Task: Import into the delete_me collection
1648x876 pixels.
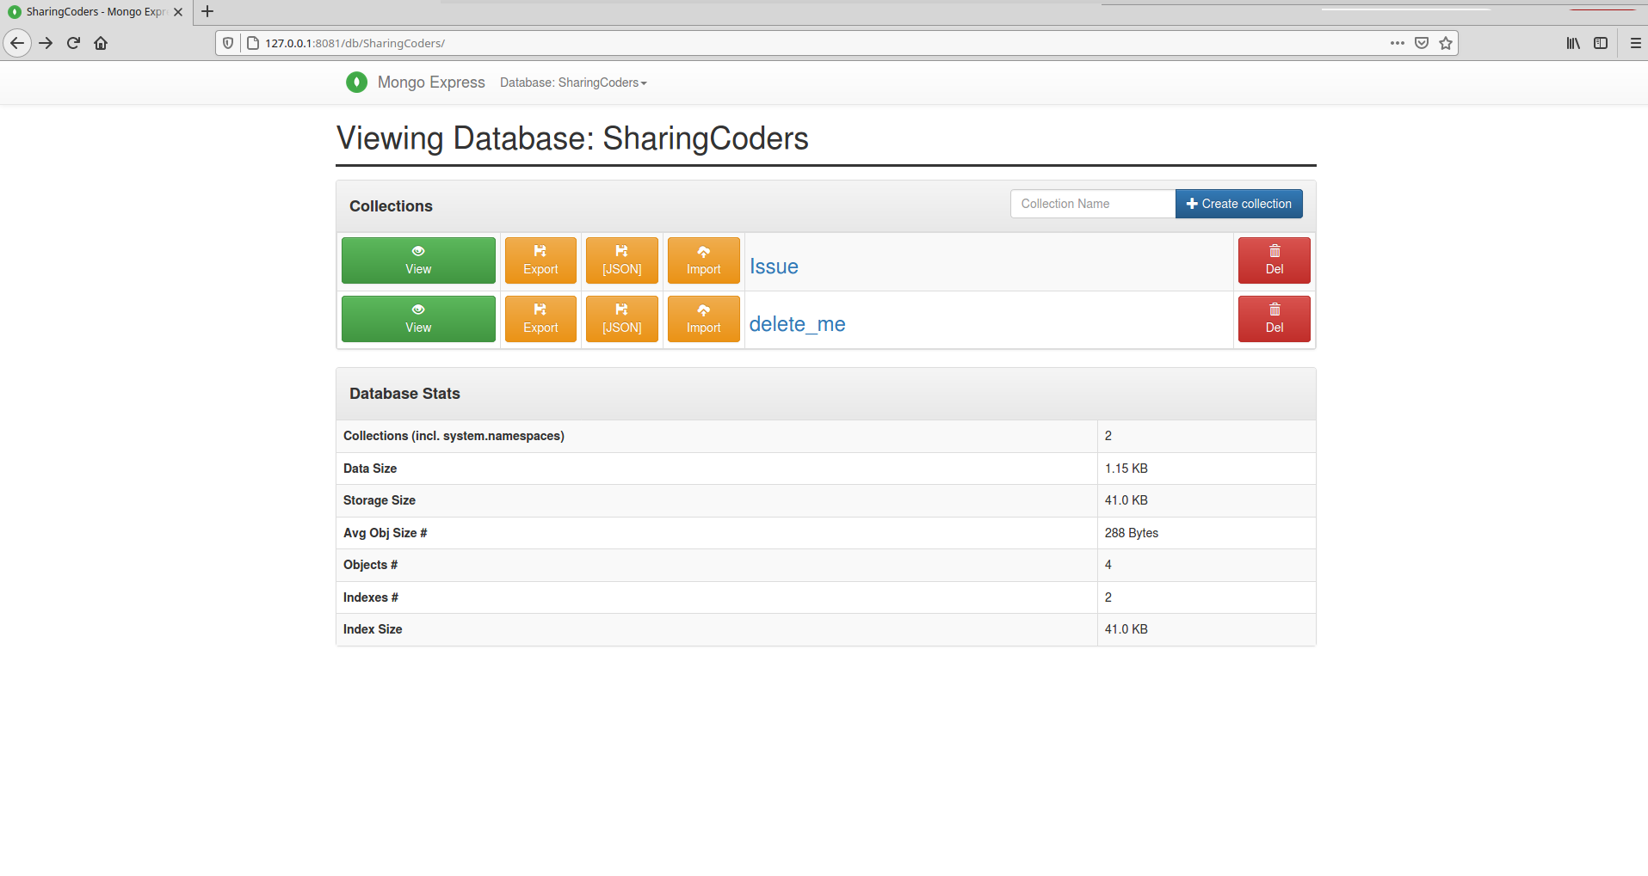Action: tap(704, 319)
